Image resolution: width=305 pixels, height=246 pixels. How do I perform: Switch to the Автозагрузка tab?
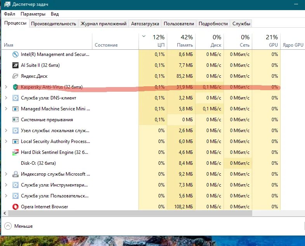145,24
